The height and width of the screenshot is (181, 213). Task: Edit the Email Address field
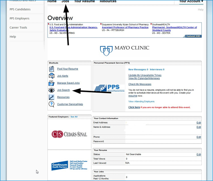[x=199, y=123]
